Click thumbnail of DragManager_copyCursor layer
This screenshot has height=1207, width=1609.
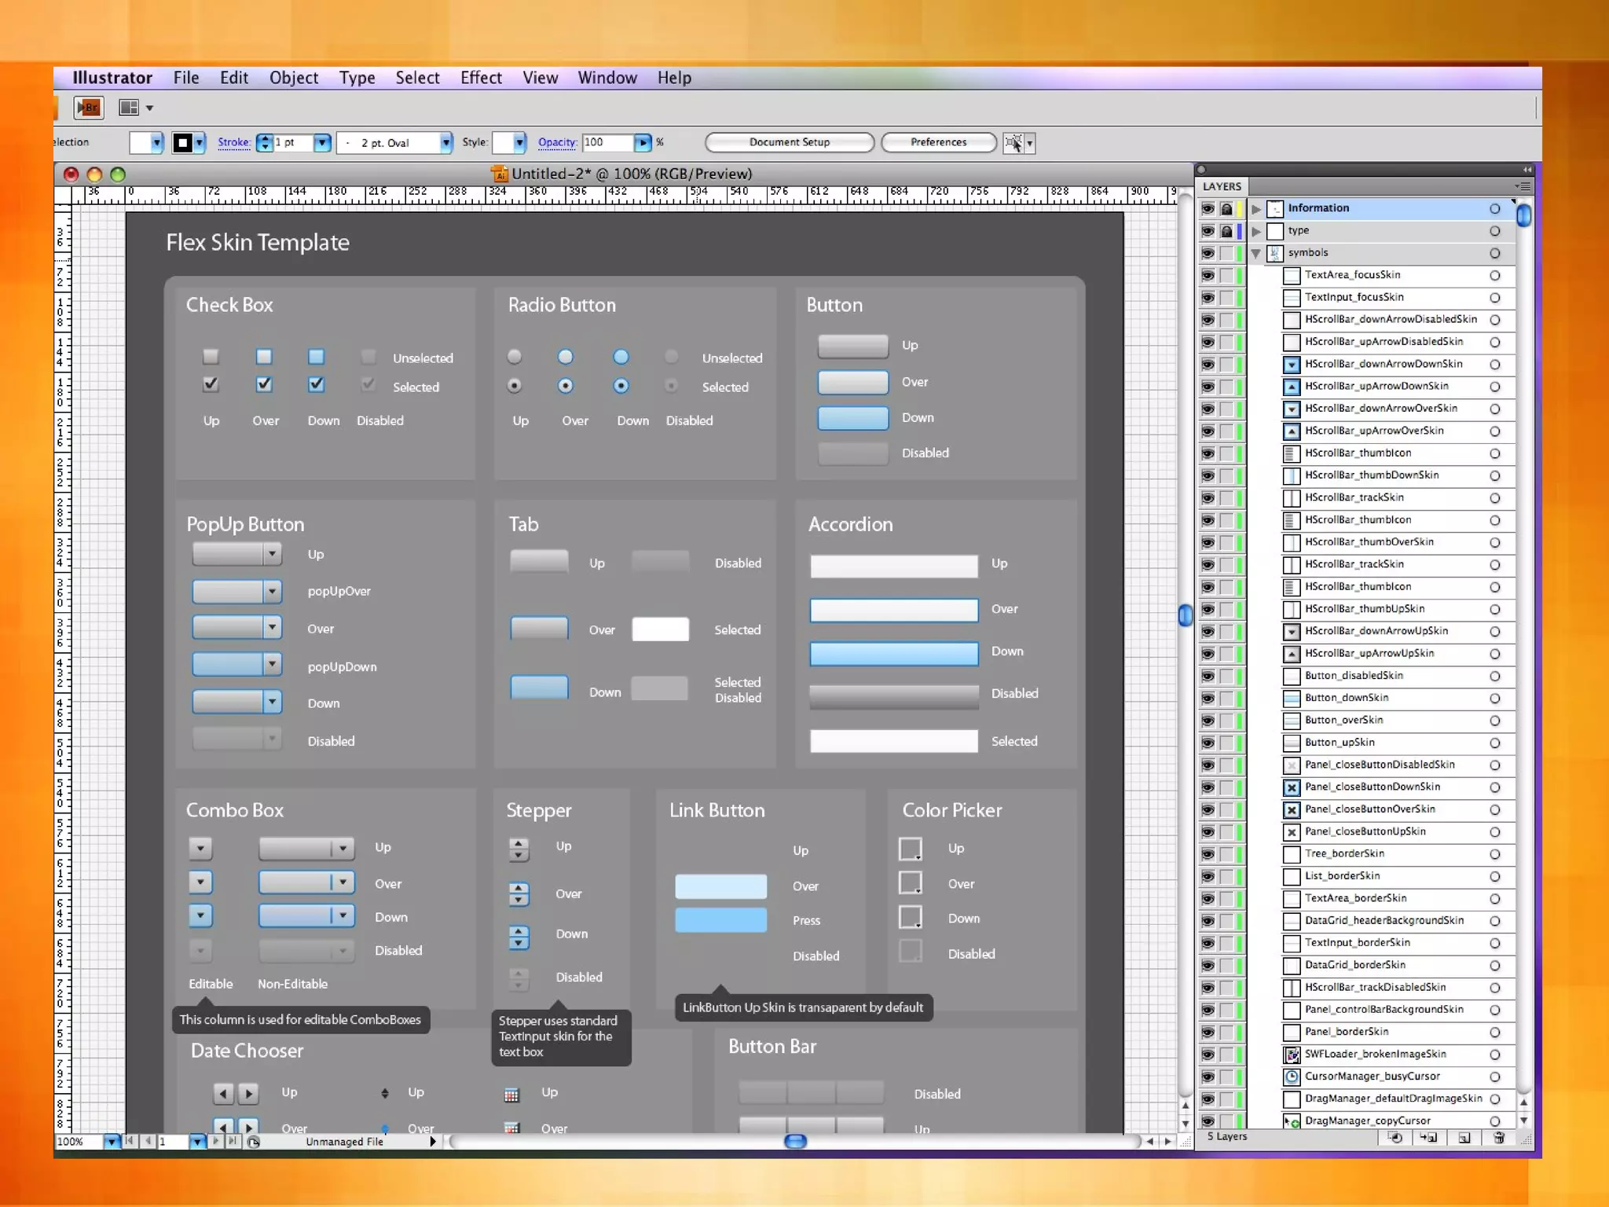(1291, 1121)
